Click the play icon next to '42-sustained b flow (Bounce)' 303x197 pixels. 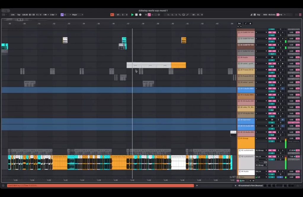point(235,185)
